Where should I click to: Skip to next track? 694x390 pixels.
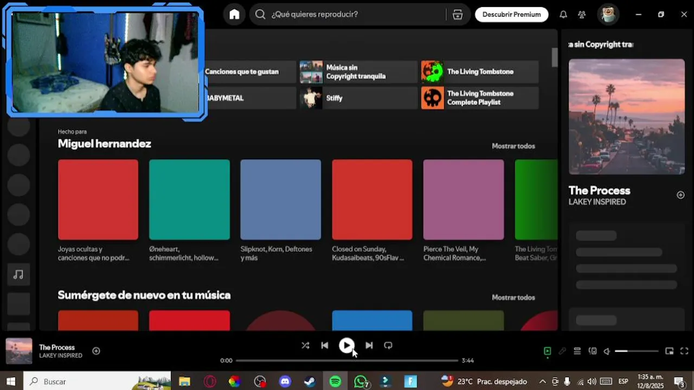369,345
